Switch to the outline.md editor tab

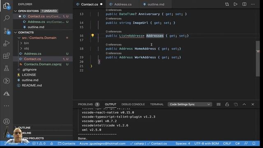coord(156,5)
